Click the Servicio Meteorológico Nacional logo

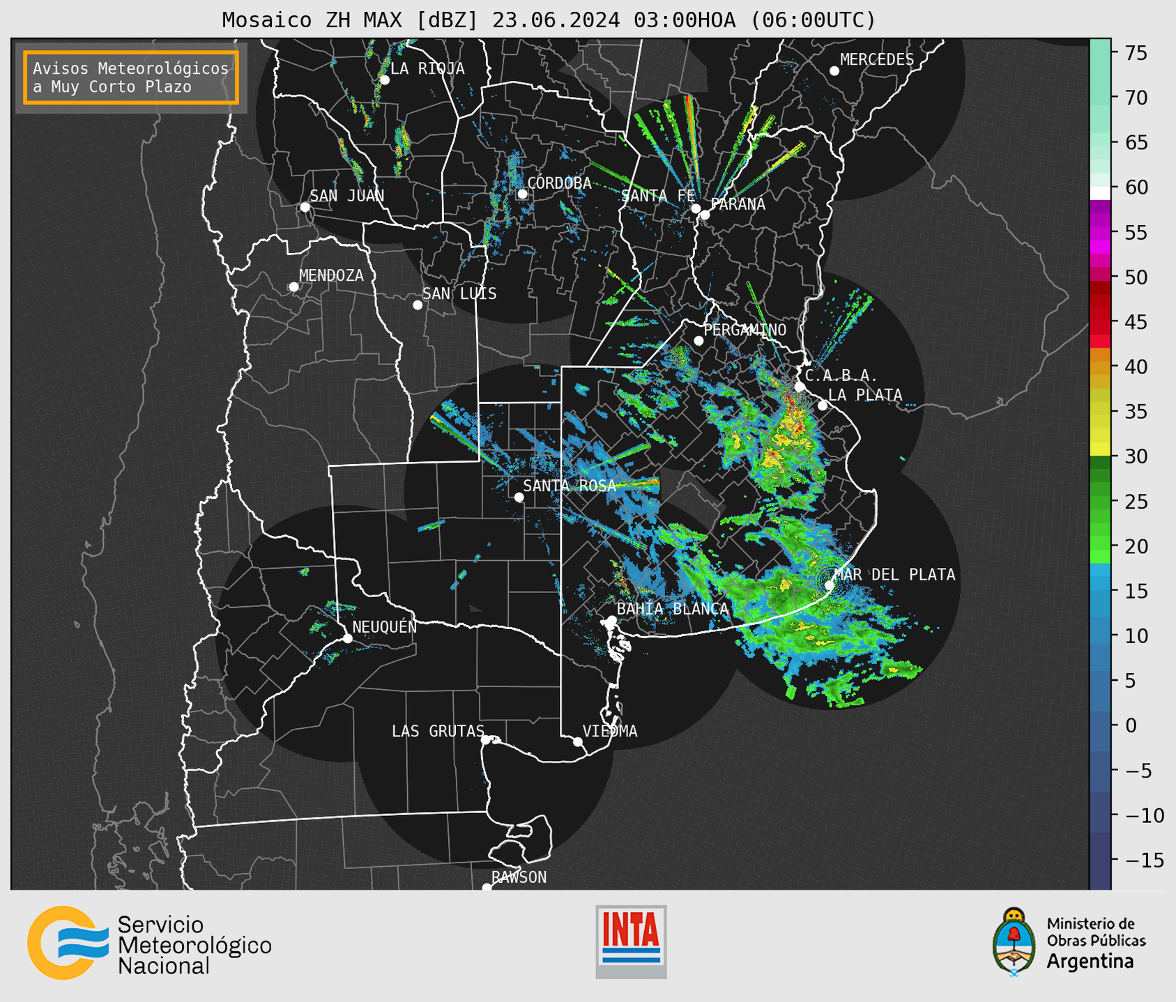pyautogui.click(x=149, y=943)
